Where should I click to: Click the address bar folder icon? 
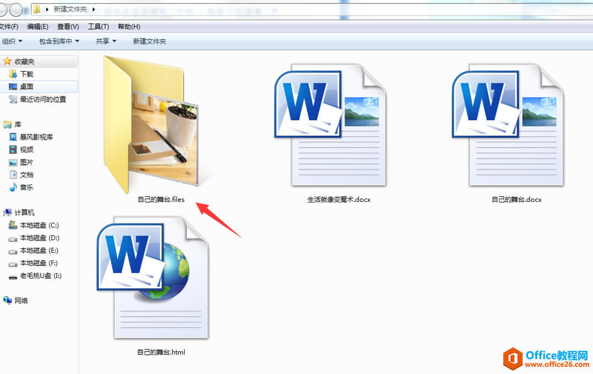click(37, 9)
